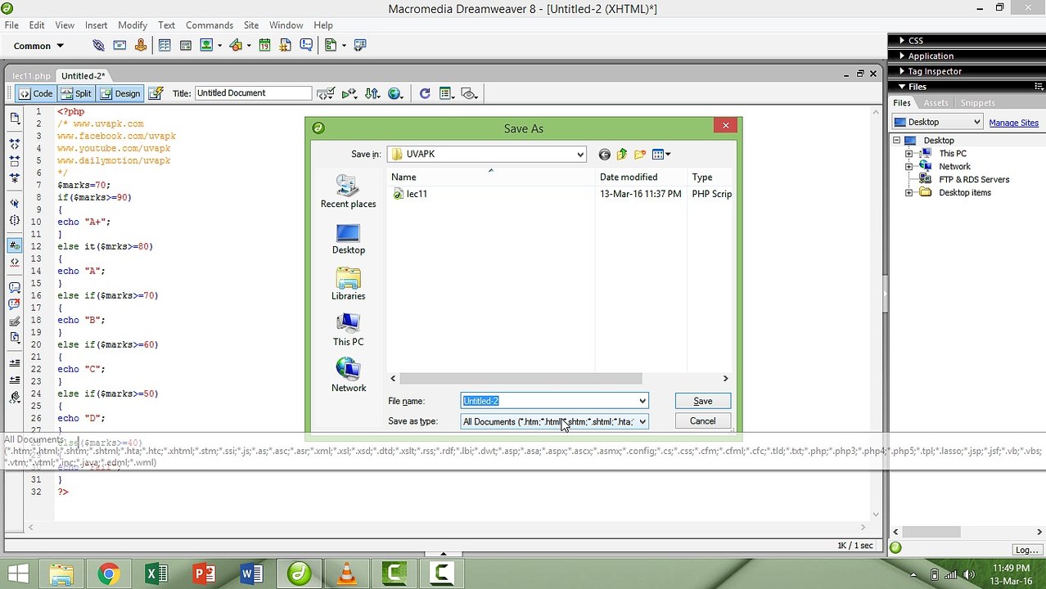Click the Server-Side Include icon
Image resolution: width=1046 pixels, height=589 pixels.
click(x=286, y=45)
